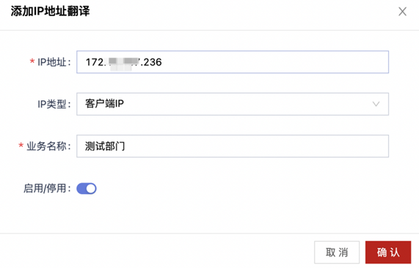419x268 pixels.
Task: Click the chevron arrow in IP类型 selector
Action: 376,104
